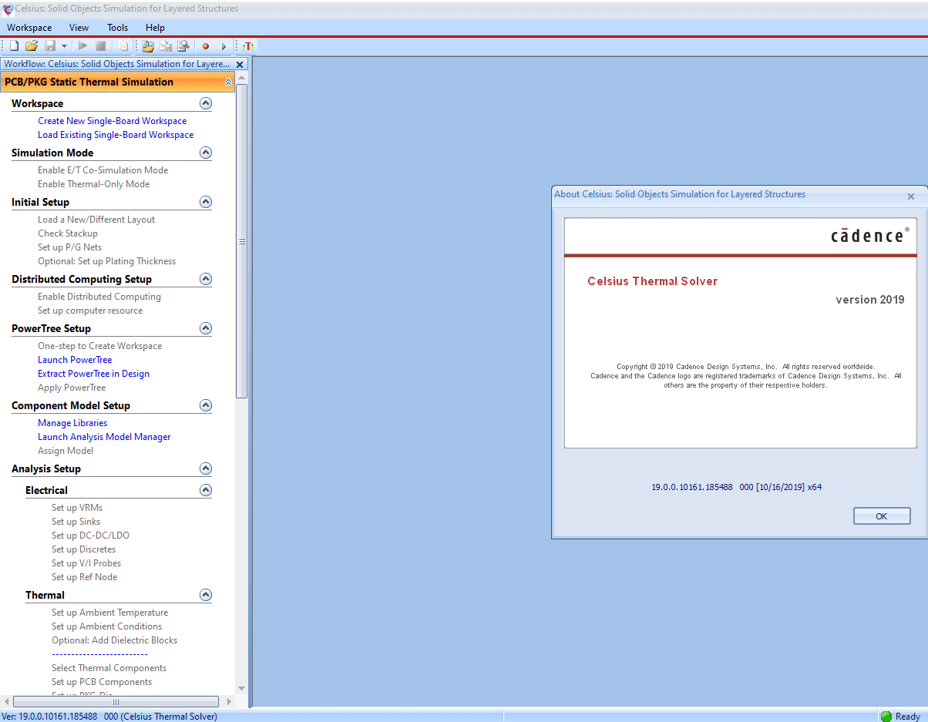Collapse the Thermal subsection chevron

coord(206,595)
